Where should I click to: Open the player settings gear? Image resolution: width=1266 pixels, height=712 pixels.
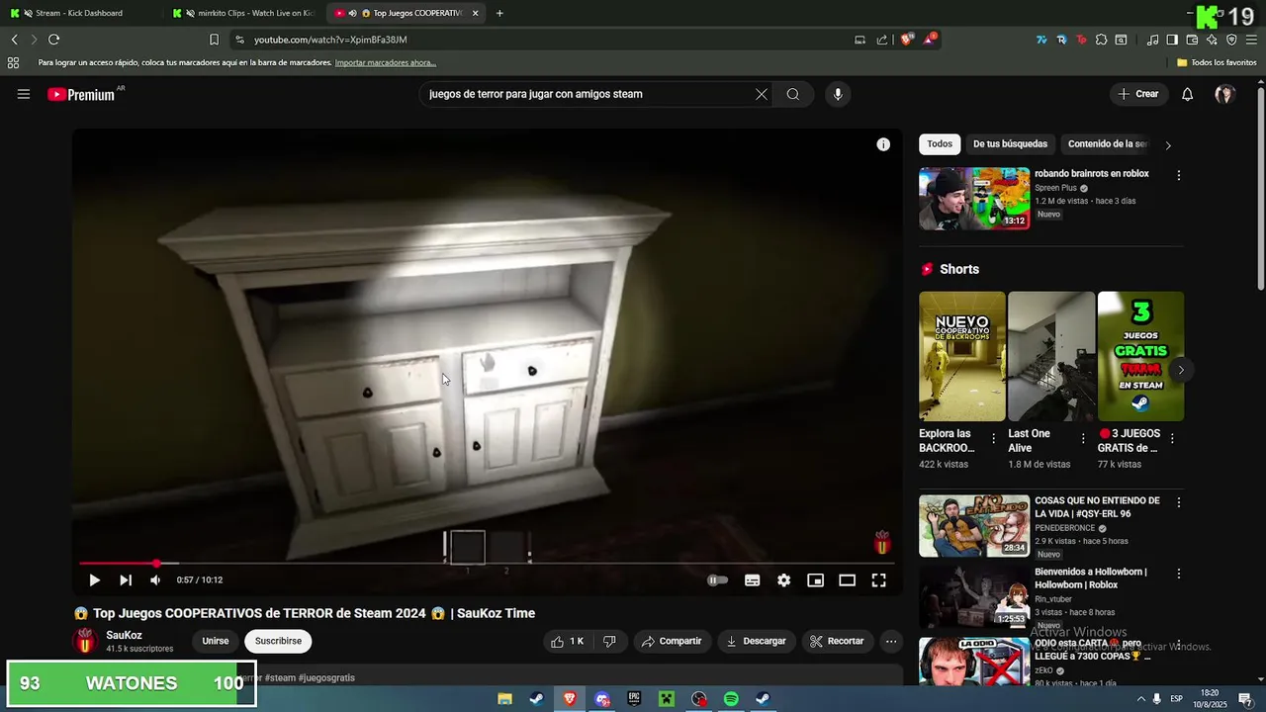coord(784,580)
